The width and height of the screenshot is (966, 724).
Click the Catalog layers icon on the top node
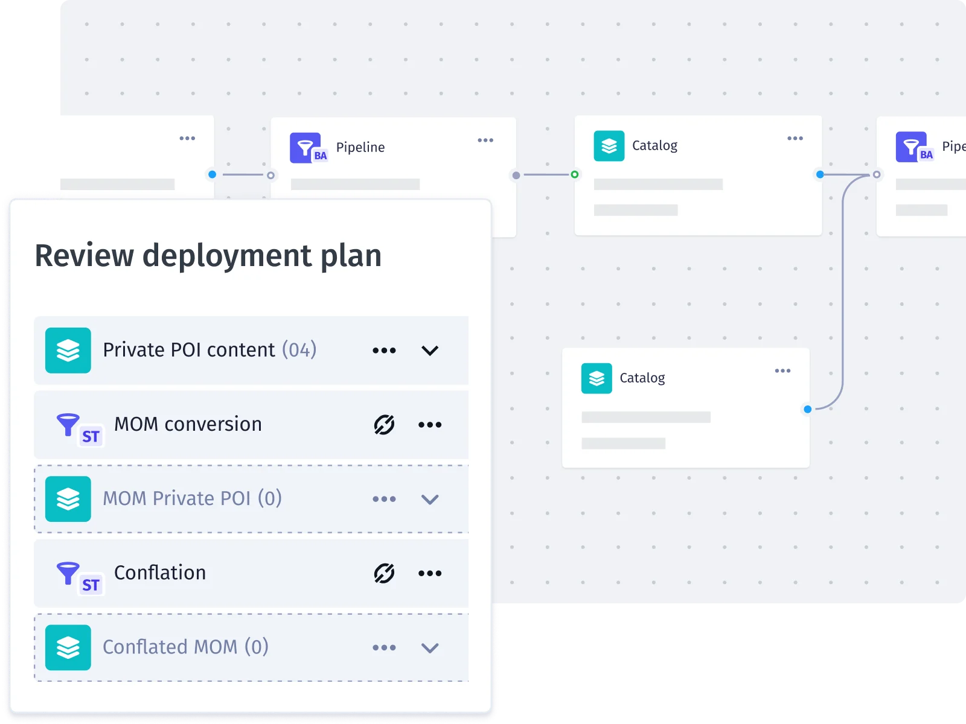point(609,145)
